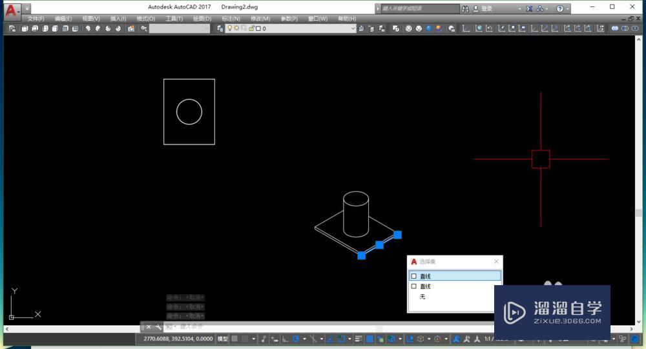646x349 pixels.
Task: Select the SE isometric view icon
Action: (x=98, y=28)
